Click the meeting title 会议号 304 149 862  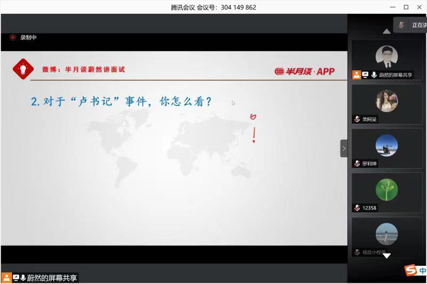pos(213,7)
